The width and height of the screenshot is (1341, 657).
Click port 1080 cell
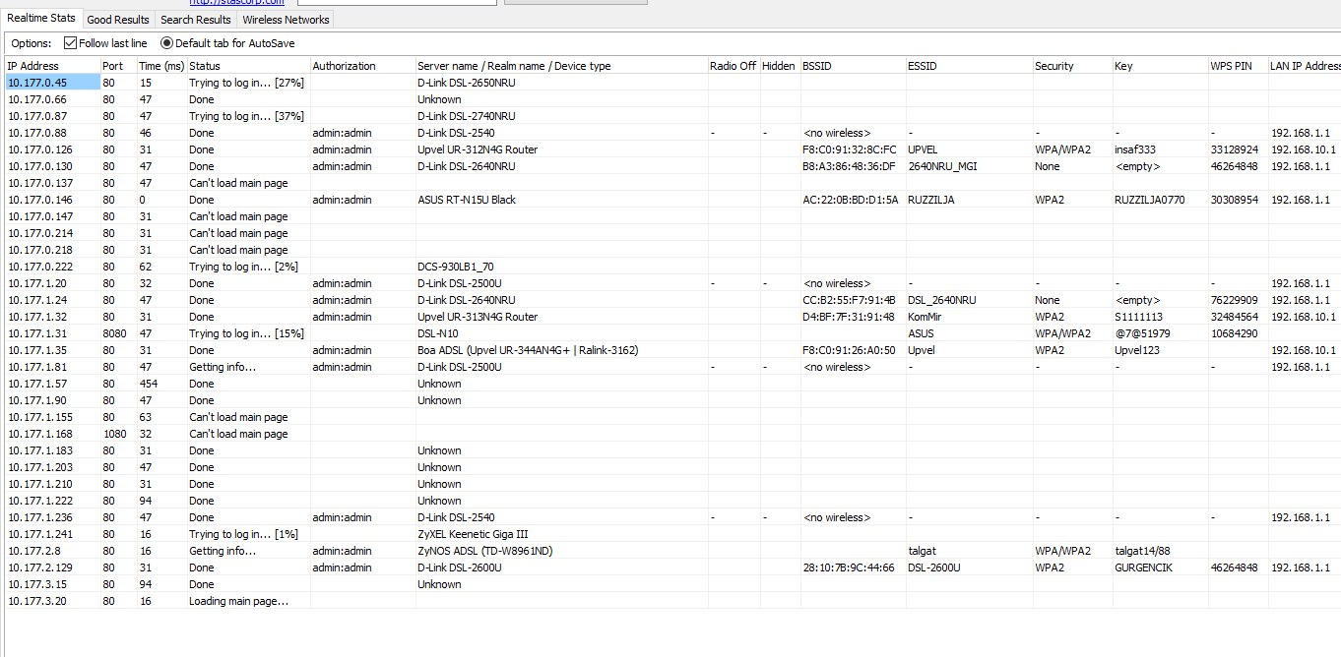[114, 434]
